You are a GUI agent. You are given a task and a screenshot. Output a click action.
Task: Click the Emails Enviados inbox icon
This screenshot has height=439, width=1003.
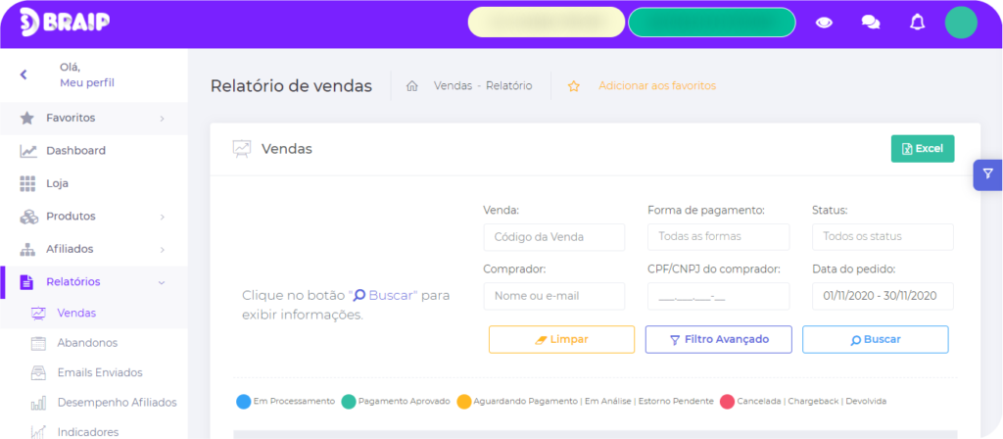tap(39, 373)
